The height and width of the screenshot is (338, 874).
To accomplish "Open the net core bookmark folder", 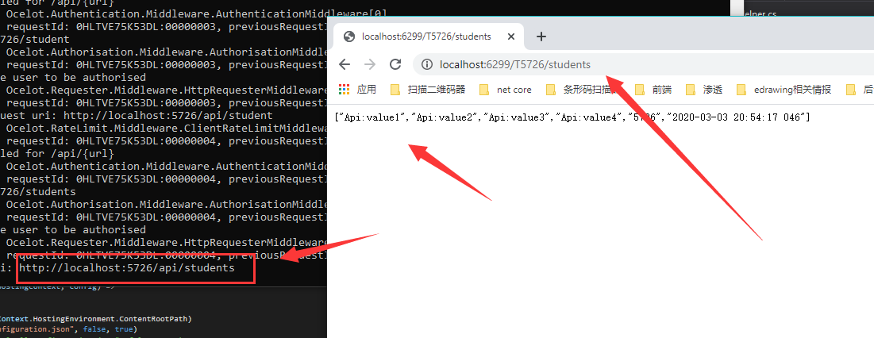I will coord(506,89).
